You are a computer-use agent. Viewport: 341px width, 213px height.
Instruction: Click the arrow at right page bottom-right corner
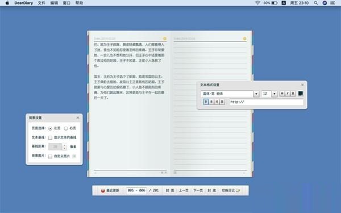(244, 173)
